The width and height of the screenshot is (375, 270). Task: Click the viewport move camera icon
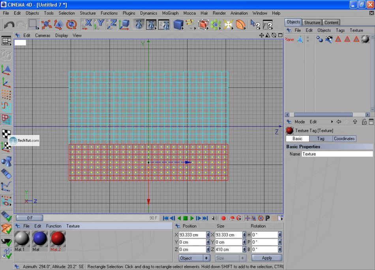tap(262, 36)
